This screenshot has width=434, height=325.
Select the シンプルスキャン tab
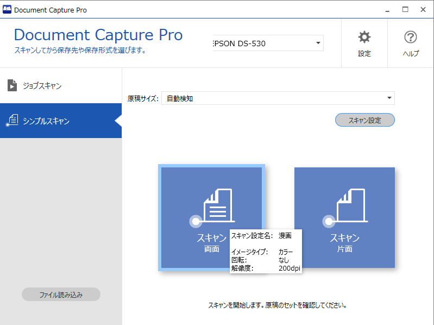pyautogui.click(x=61, y=121)
